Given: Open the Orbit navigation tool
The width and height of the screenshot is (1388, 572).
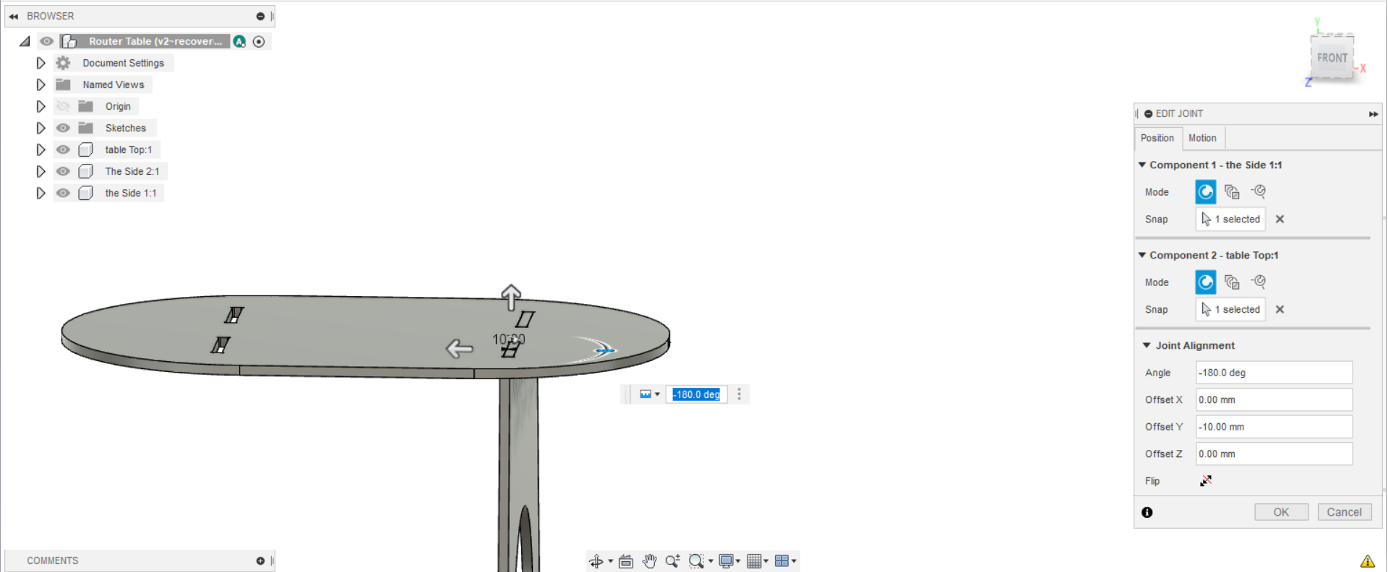Looking at the screenshot, I should [596, 561].
